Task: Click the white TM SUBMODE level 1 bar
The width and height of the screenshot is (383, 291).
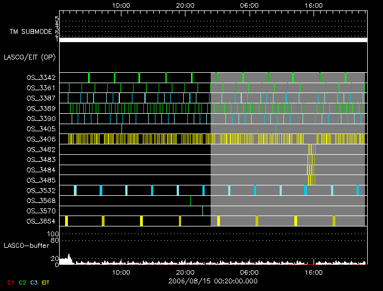Action: [x=212, y=40]
